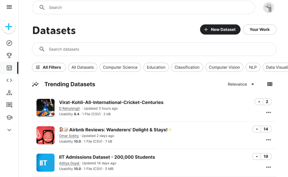Image resolution: width=288 pixels, height=177 pixels.
Task: Select the Classification filter chip
Action: [x=187, y=67]
